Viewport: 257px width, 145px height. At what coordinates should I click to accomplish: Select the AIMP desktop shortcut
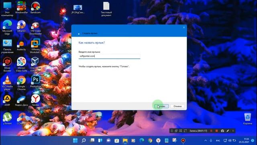[7, 100]
